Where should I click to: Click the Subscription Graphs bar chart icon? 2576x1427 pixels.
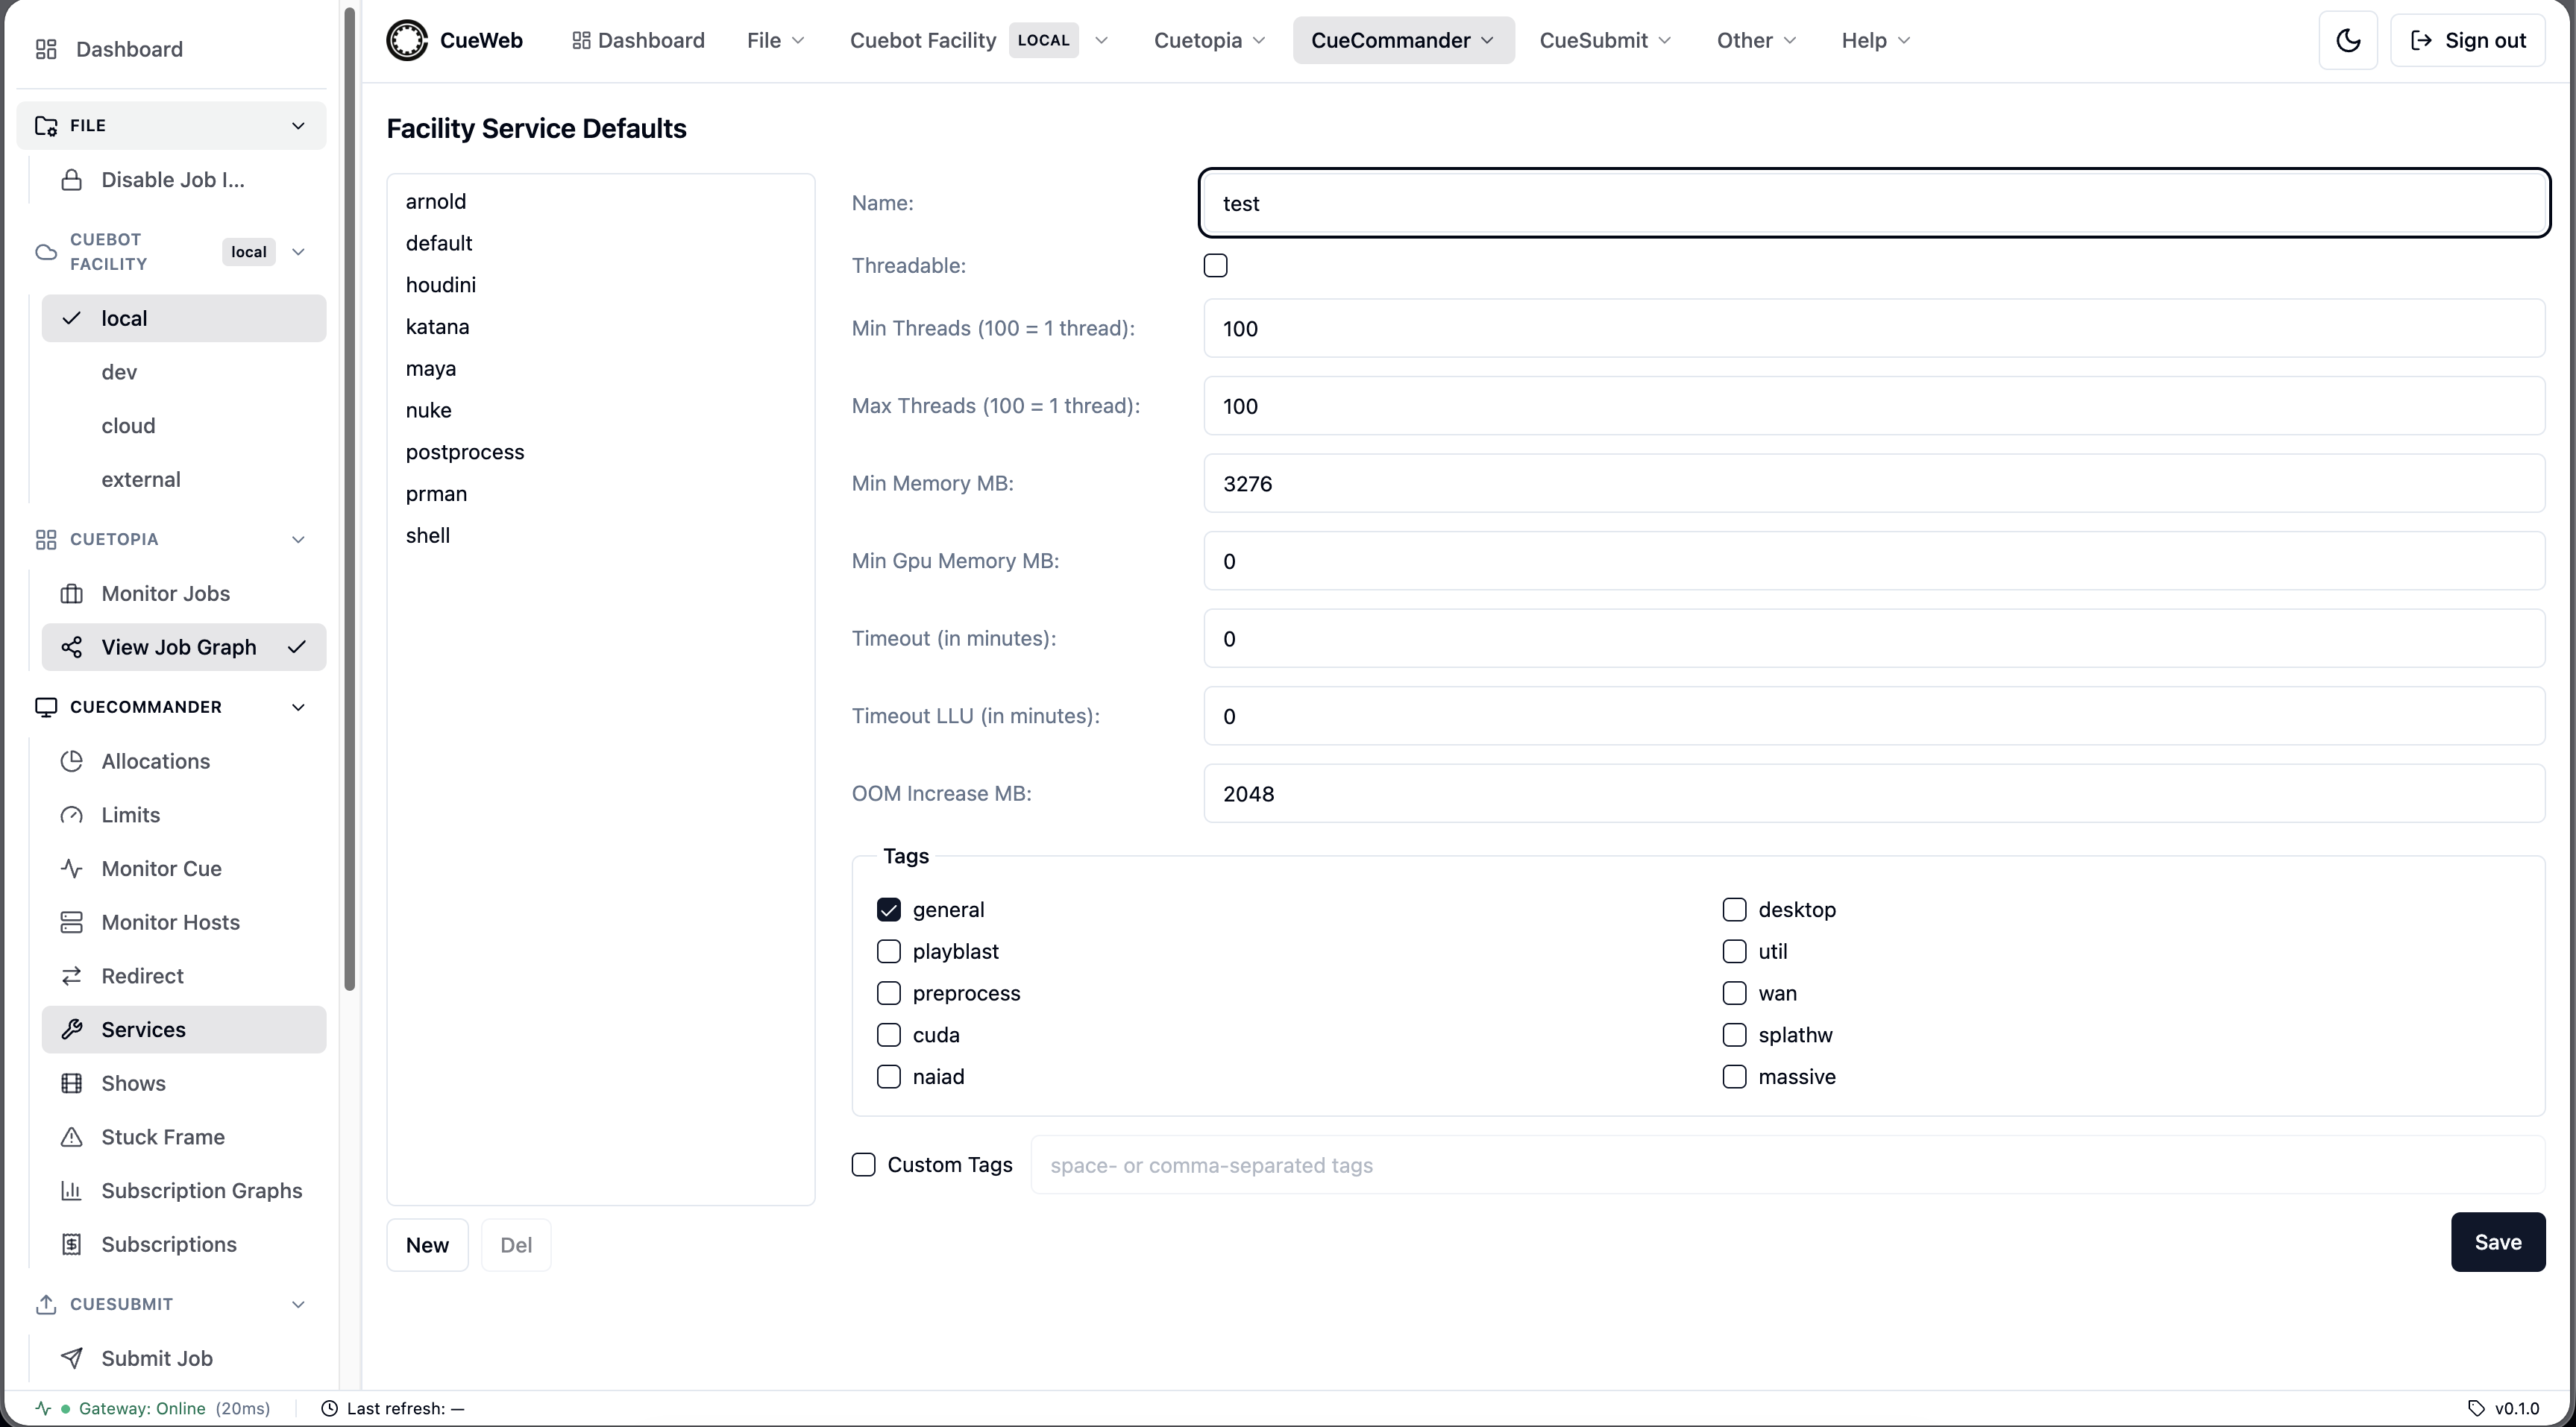(x=71, y=1190)
